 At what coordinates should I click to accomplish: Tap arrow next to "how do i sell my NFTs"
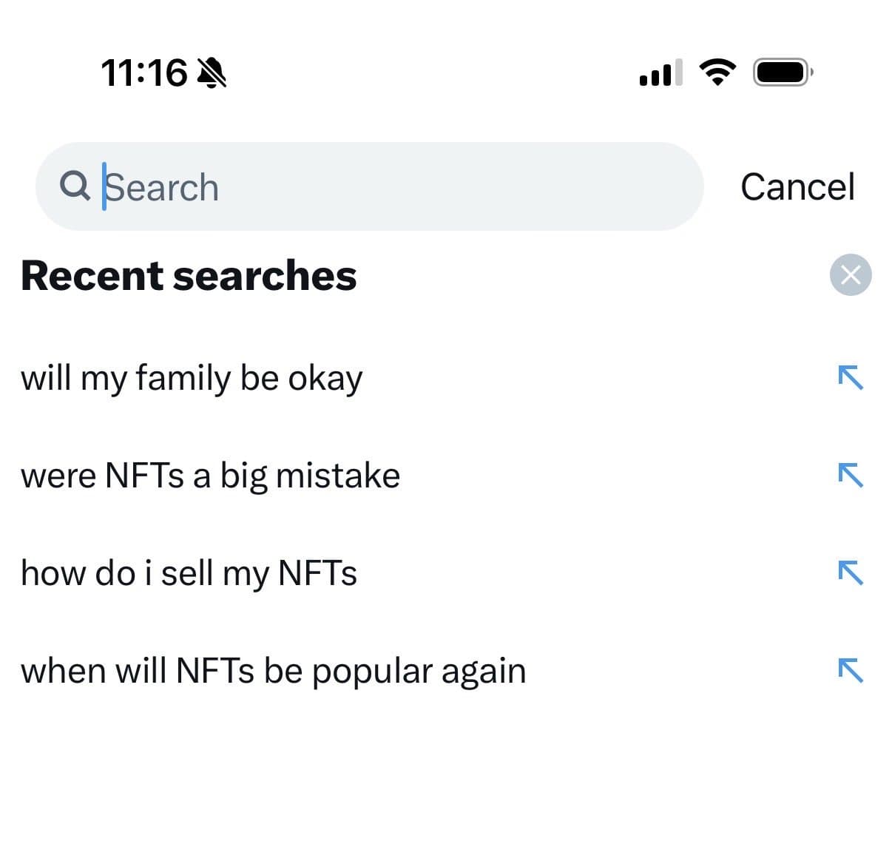851,573
